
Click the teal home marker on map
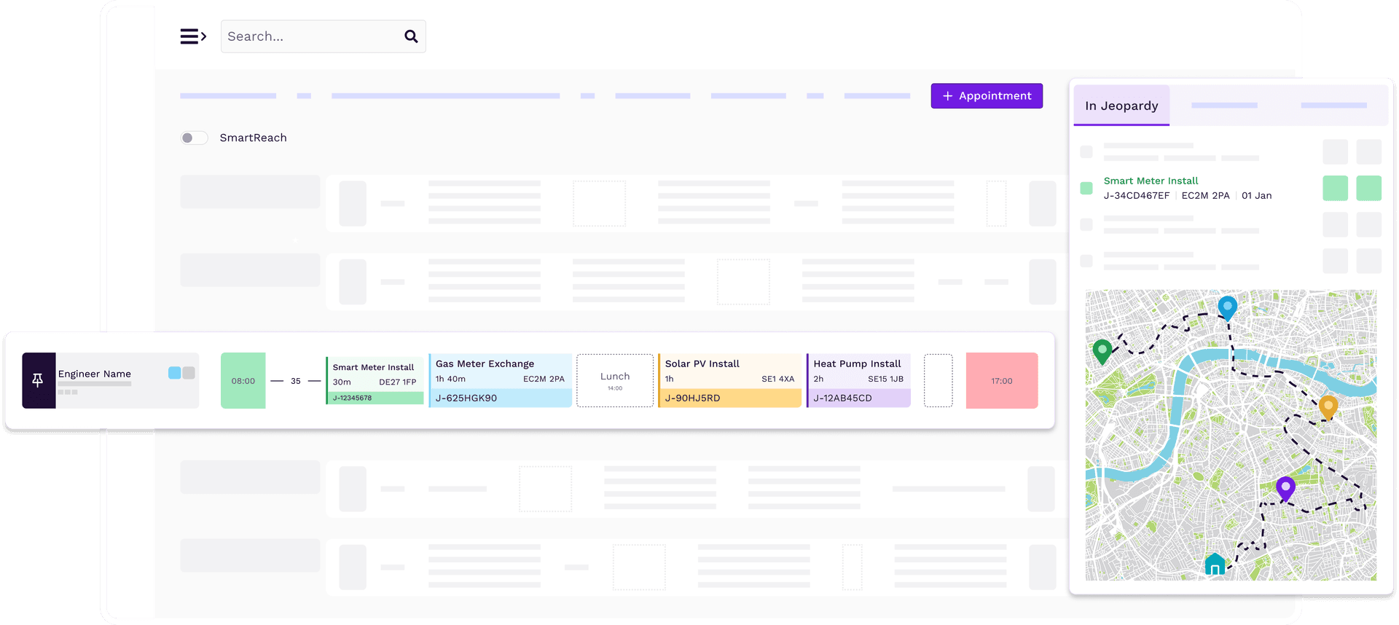1215,565
